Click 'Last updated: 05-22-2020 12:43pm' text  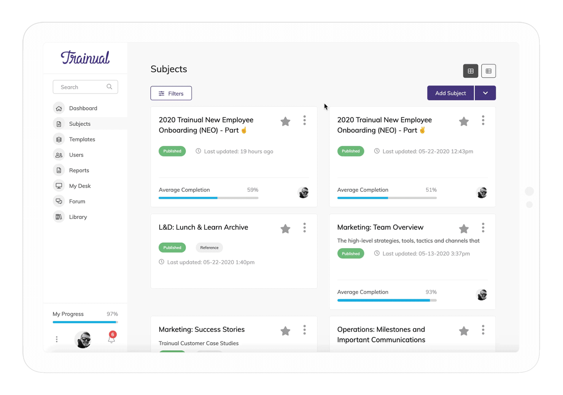point(428,151)
